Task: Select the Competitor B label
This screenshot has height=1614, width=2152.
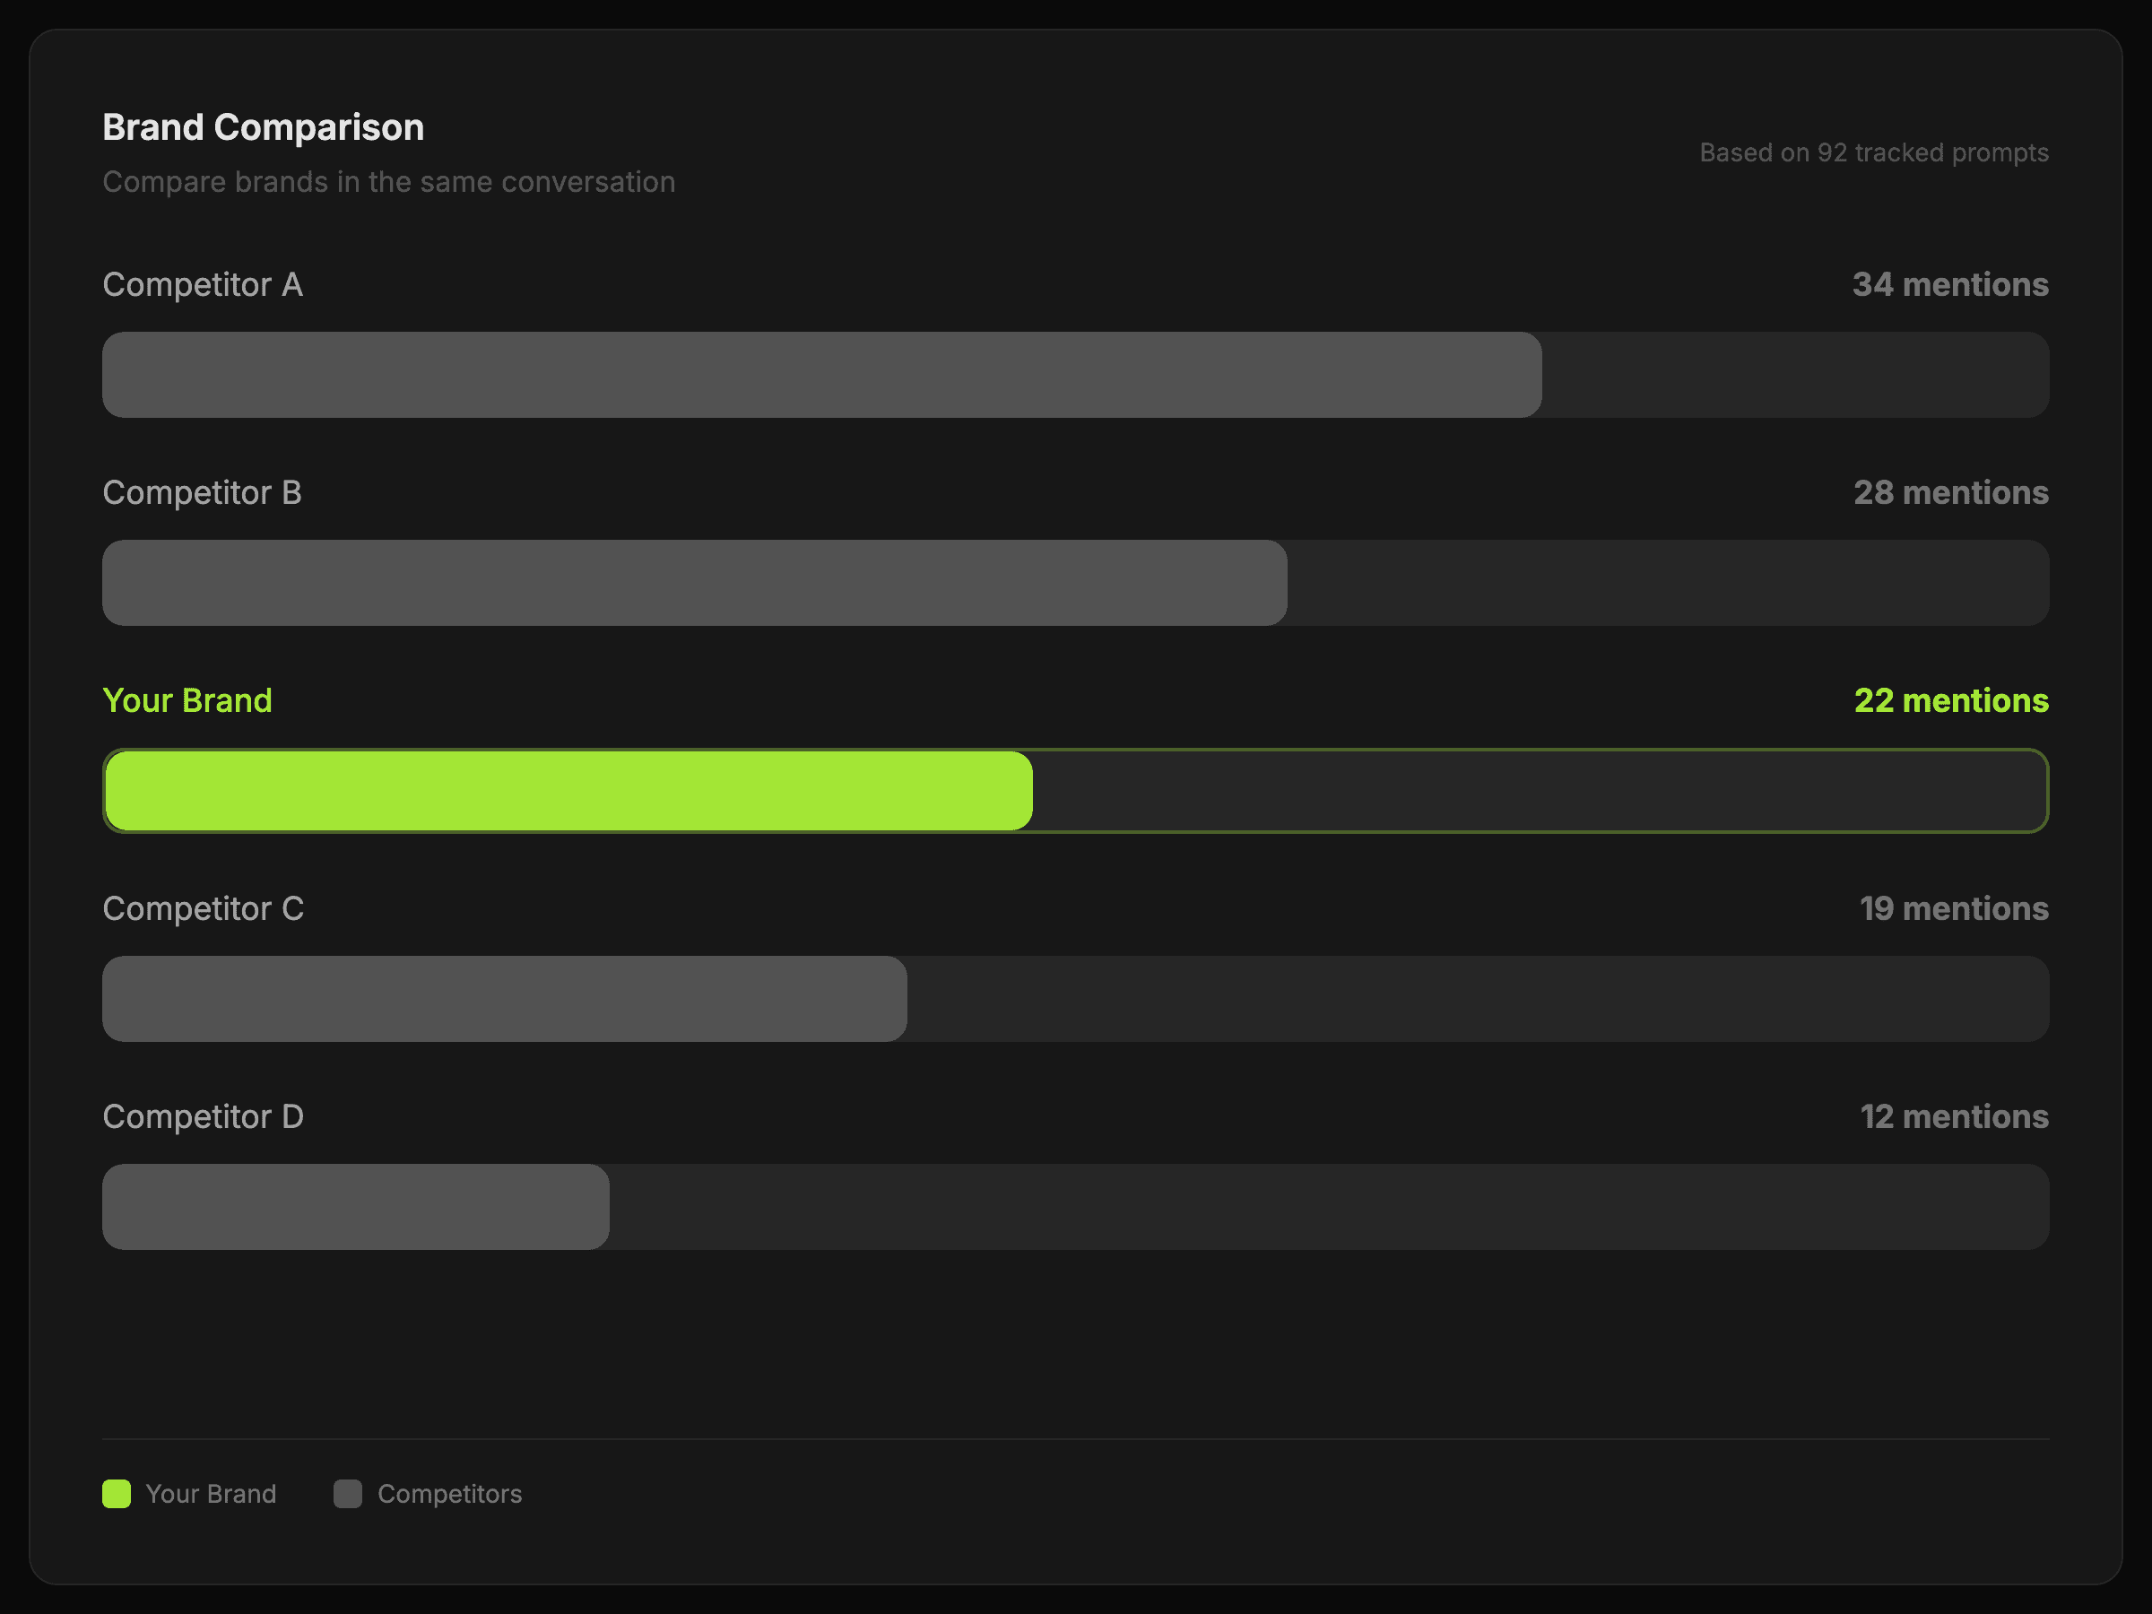Action: [203, 493]
